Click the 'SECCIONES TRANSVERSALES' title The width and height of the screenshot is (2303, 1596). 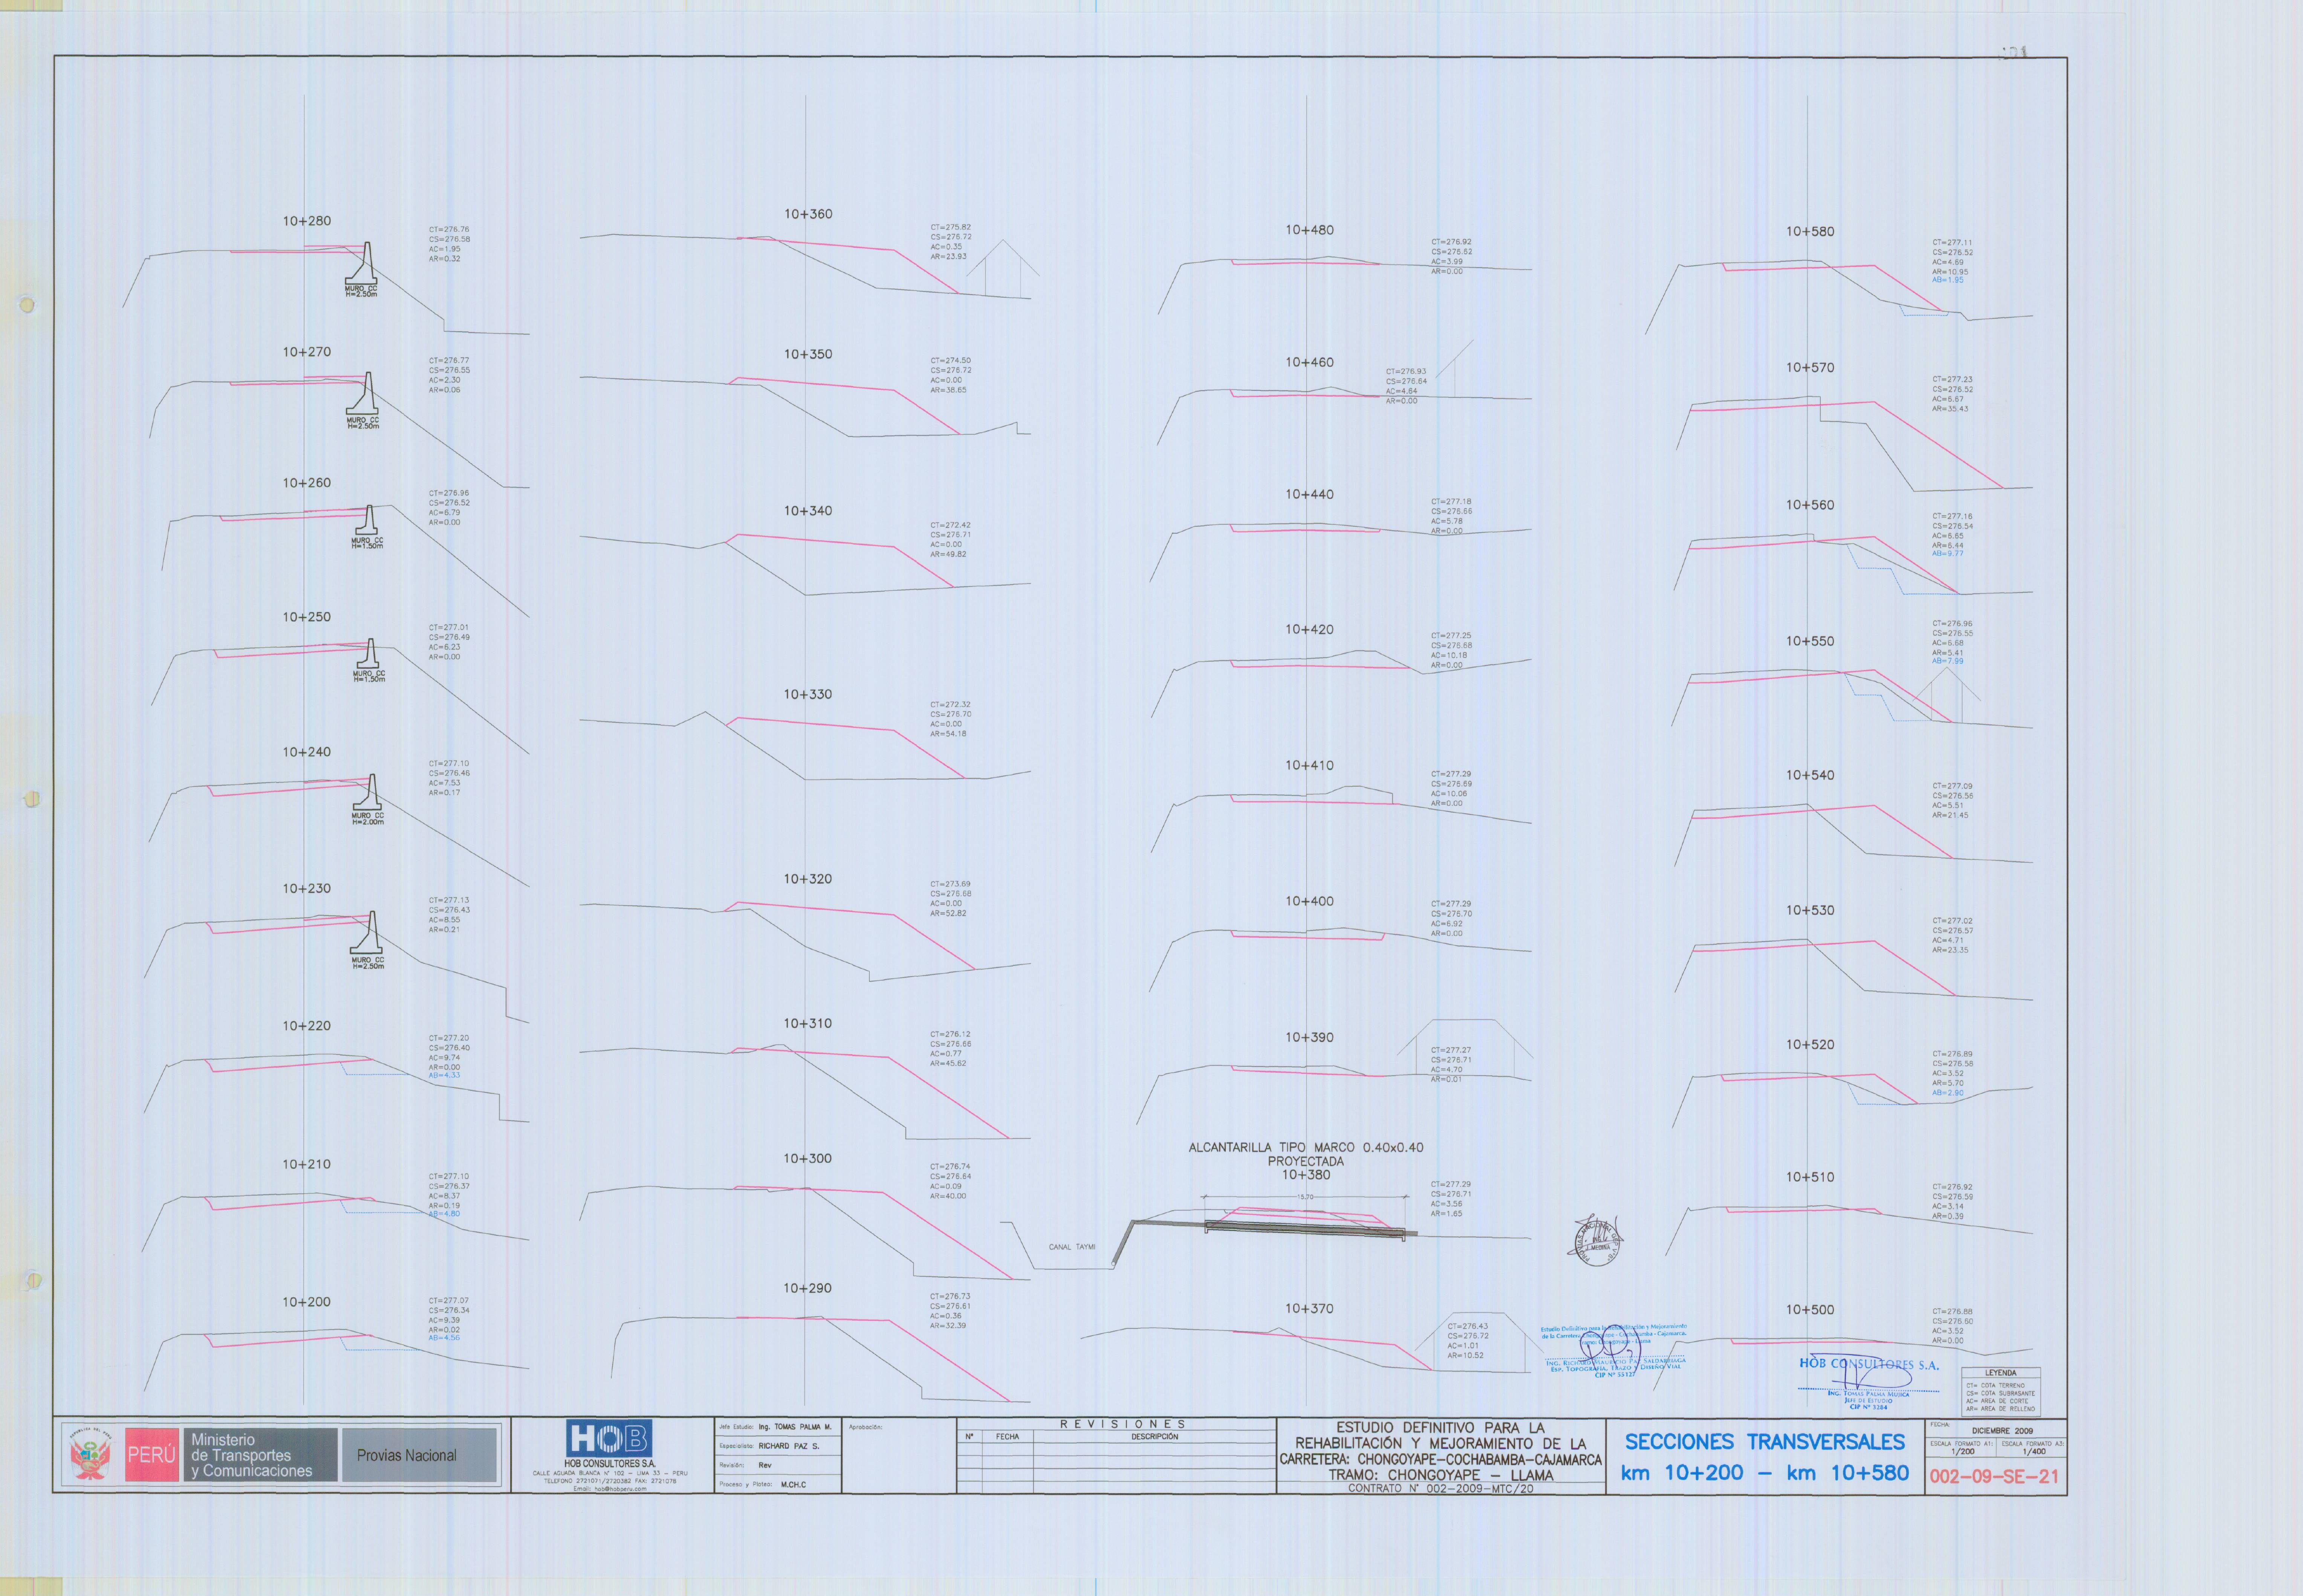click(1765, 1441)
